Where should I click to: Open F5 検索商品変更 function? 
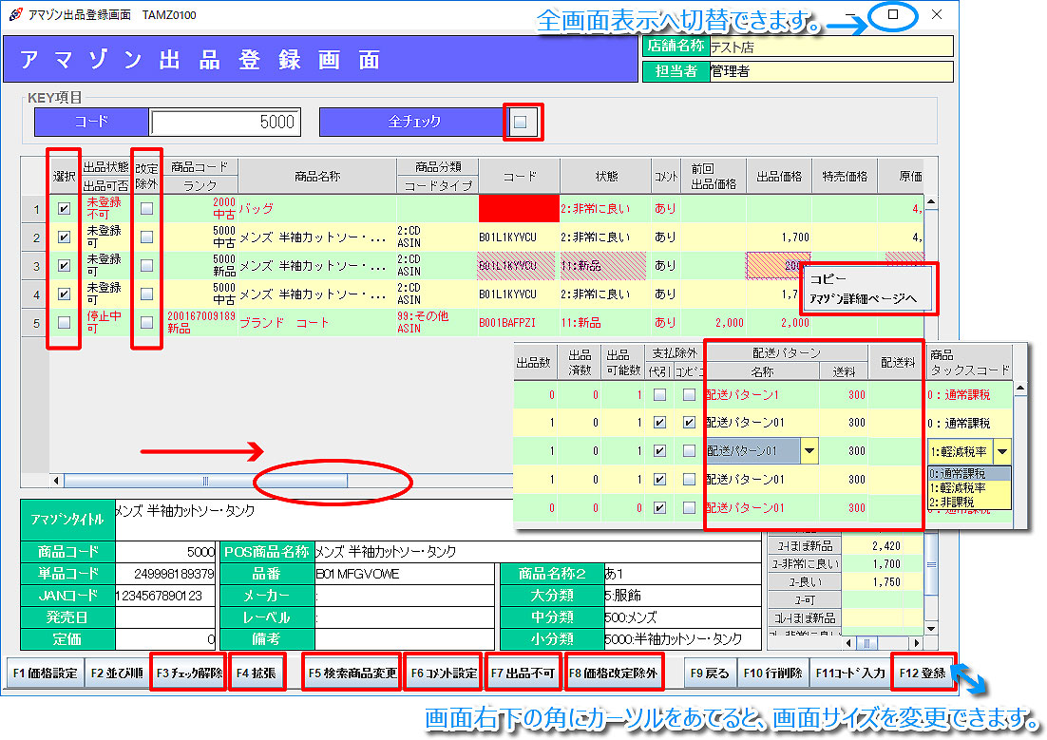pos(352,674)
